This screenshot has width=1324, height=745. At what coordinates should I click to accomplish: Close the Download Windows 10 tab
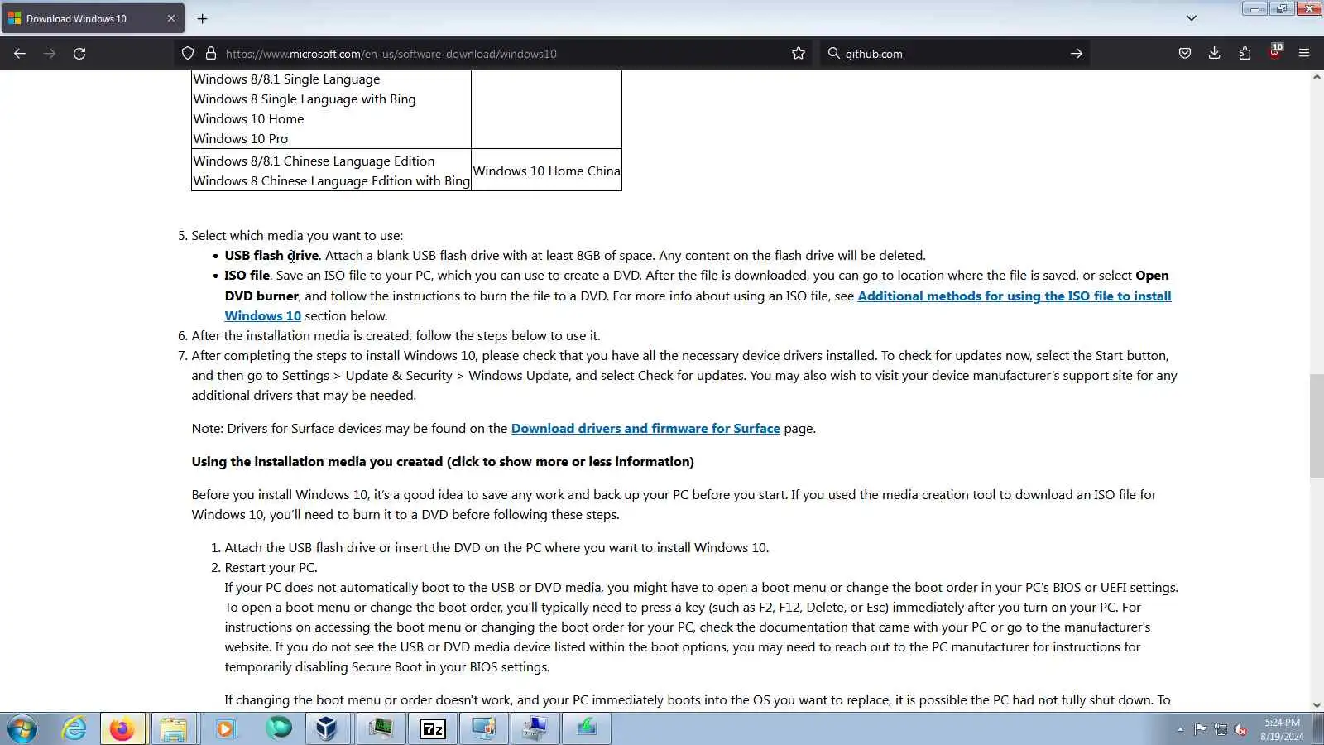click(171, 18)
